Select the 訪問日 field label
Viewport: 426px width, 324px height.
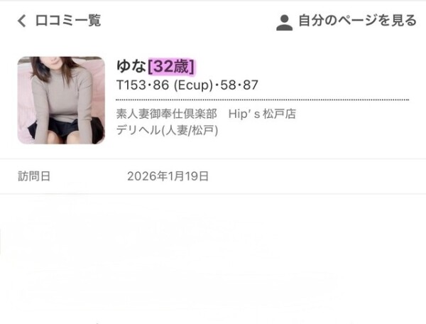tap(34, 176)
